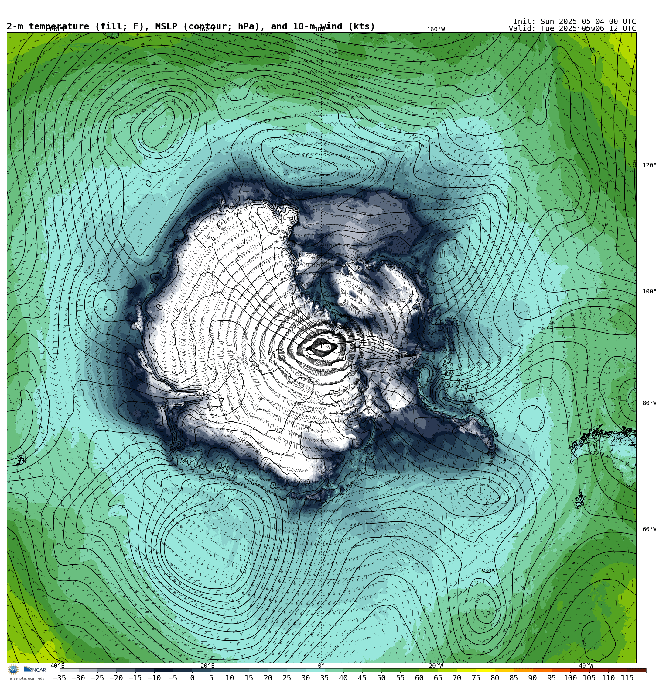Click the 80°W longitude label on right edge

click(x=649, y=403)
